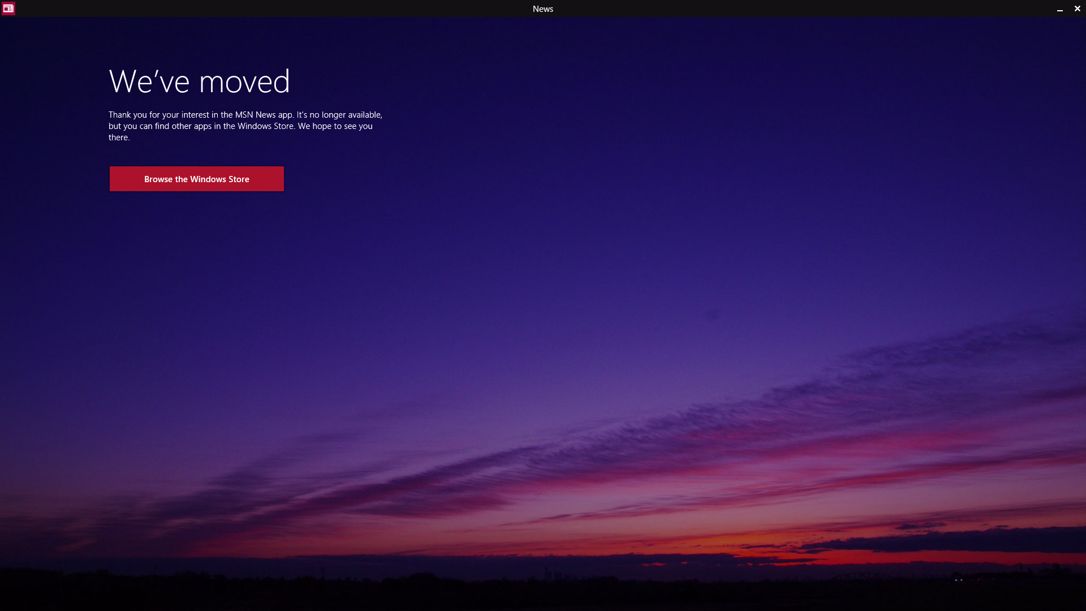Click the Thank you text at paragraph start
The width and height of the screenshot is (1086, 611).
pyautogui.click(x=127, y=115)
